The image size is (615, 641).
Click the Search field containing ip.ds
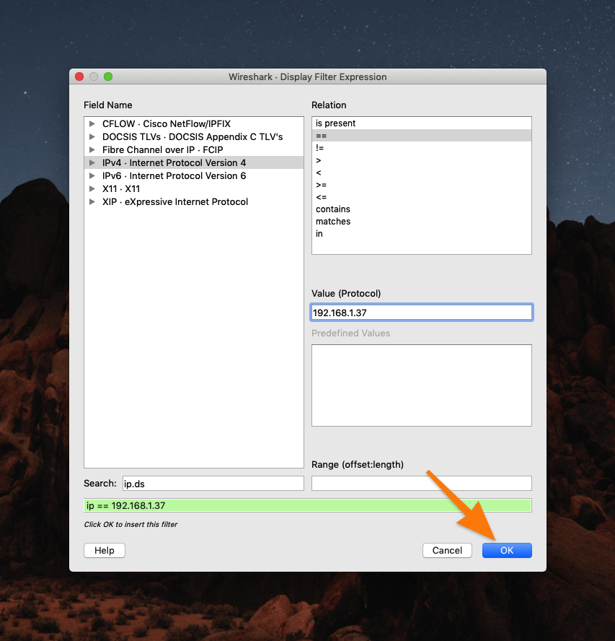point(213,483)
